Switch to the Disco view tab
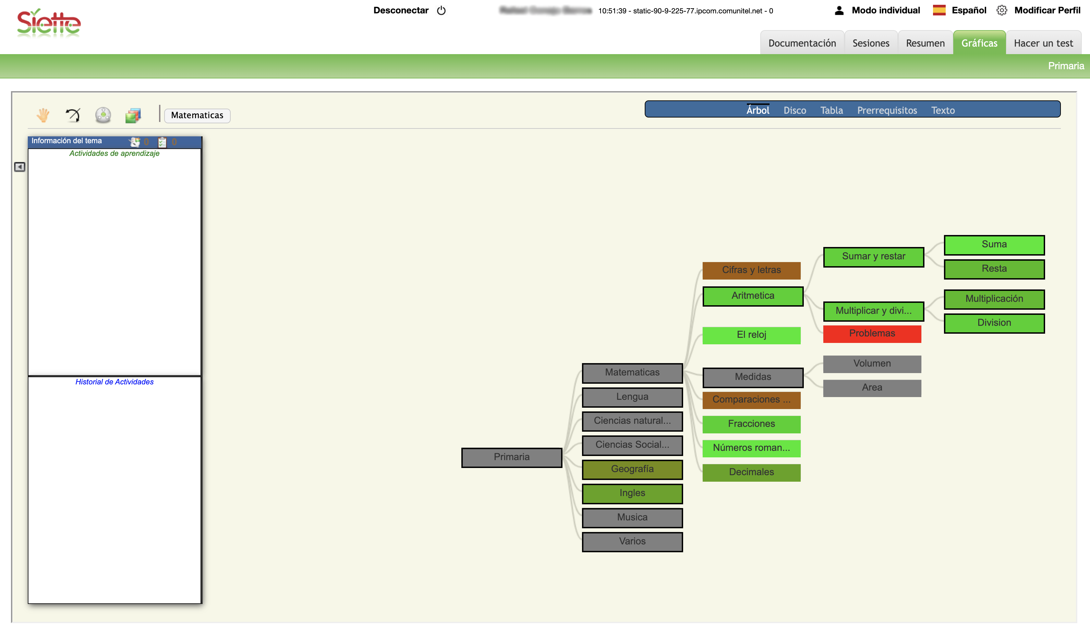 click(x=795, y=111)
